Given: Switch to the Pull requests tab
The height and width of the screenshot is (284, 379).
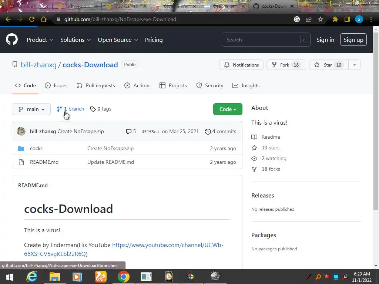Looking at the screenshot, I should point(96,85).
